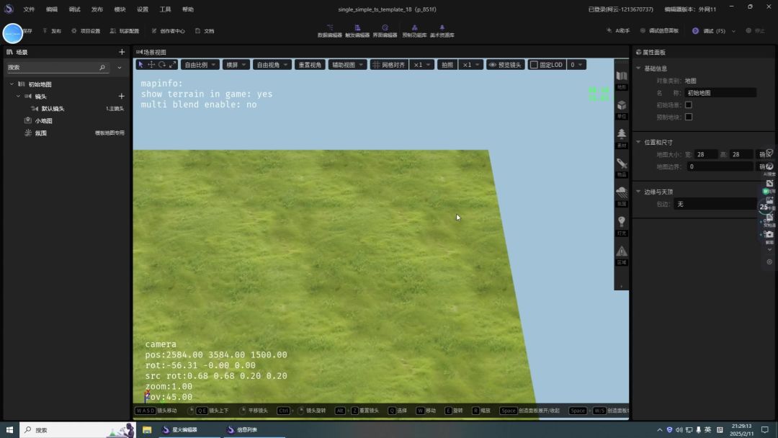The image size is (778, 438).
Task: Open the 氛围 weather cloud icon
Action: (621, 194)
